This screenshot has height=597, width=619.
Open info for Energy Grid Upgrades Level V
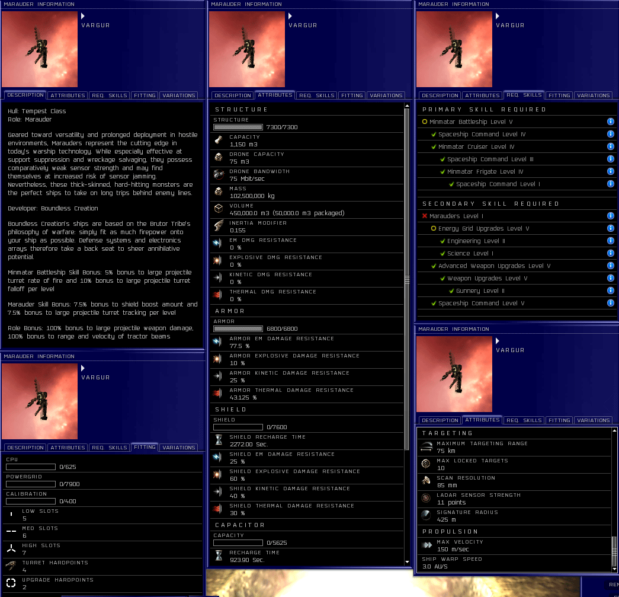coord(610,228)
